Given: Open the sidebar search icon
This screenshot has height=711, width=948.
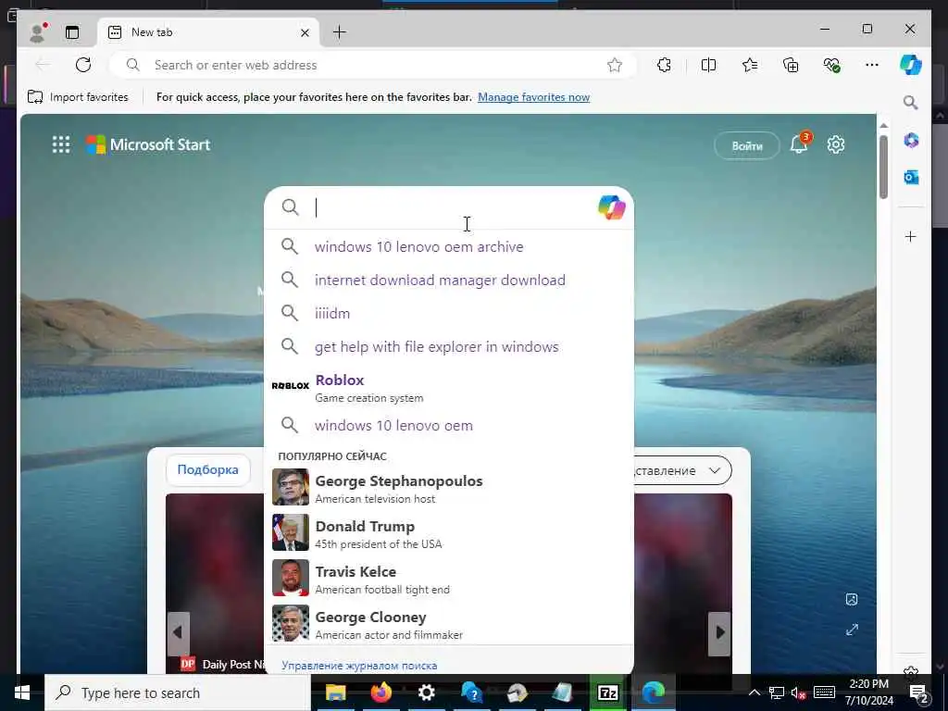Looking at the screenshot, I should [911, 103].
